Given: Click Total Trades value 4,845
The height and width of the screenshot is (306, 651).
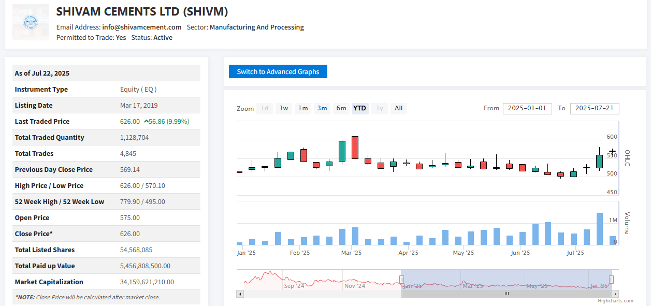Looking at the screenshot, I should pyautogui.click(x=128, y=153).
